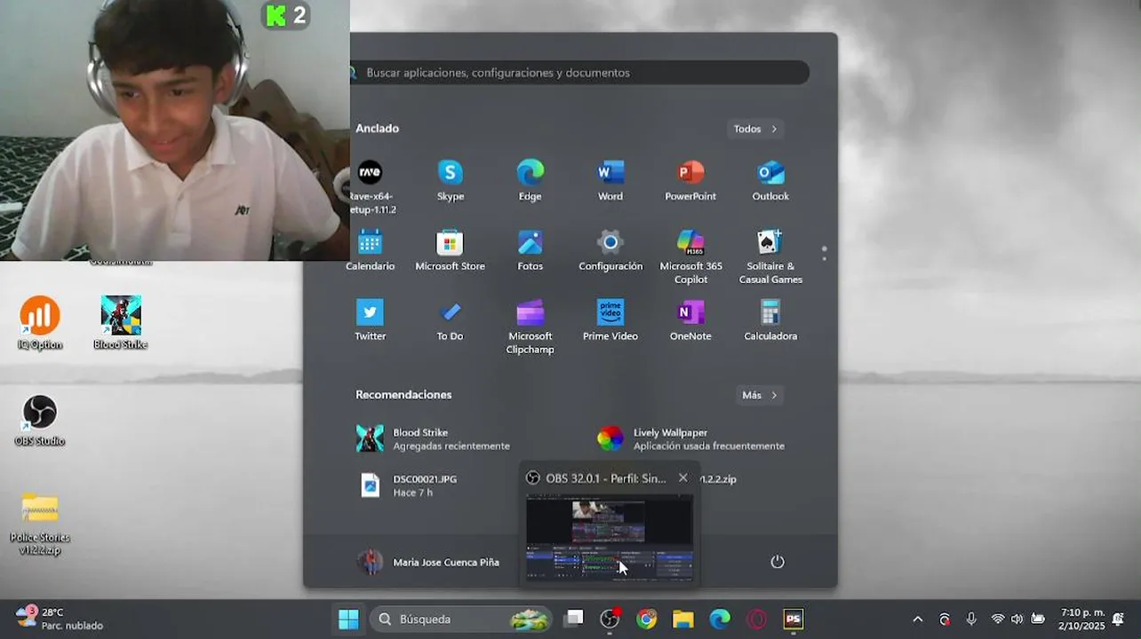Screen dimensions: 1141x639
Task: Open DSC00021.JPG recommended file
Action: (x=409, y=485)
